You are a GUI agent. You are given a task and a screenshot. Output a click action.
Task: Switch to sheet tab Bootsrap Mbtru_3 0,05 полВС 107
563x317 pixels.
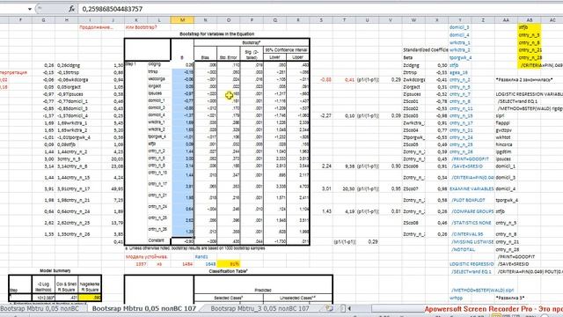click(260, 308)
